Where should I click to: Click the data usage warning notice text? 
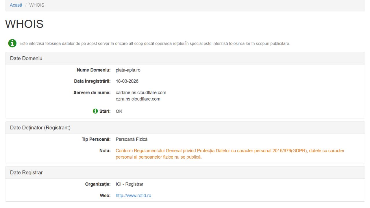click(x=155, y=44)
